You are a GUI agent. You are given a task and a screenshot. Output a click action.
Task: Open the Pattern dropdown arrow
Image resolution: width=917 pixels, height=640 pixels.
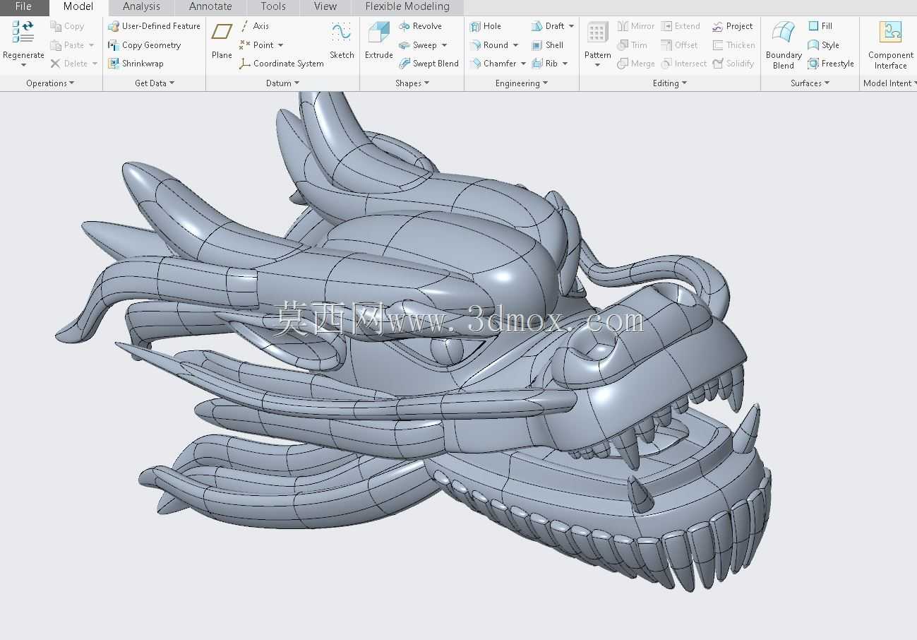click(597, 66)
